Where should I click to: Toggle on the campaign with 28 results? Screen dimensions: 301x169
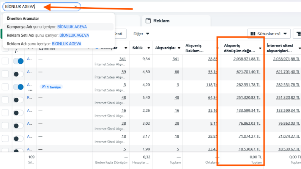point(18,126)
